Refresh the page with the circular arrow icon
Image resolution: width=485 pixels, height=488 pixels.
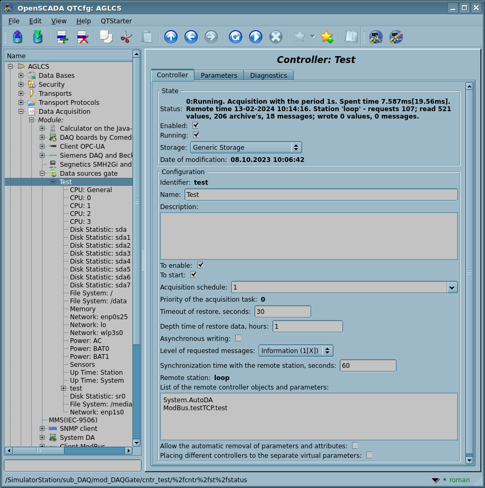(x=235, y=37)
